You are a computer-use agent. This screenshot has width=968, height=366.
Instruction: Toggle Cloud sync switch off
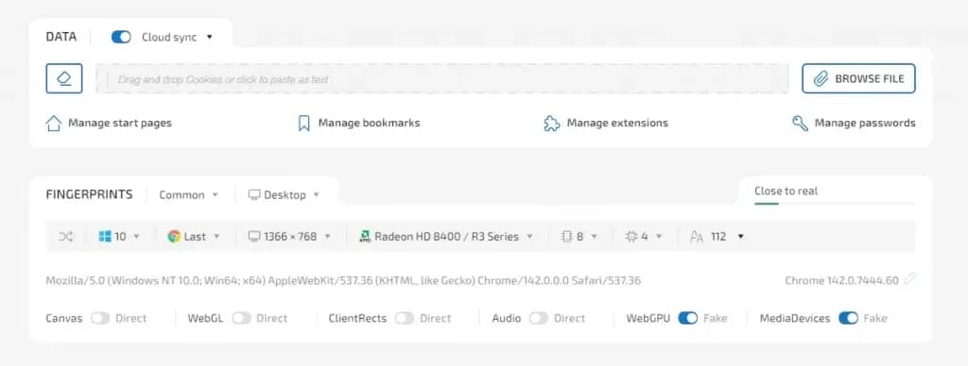coord(121,37)
